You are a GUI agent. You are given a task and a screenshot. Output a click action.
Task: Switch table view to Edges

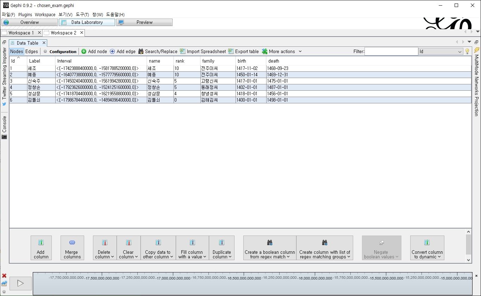point(31,51)
